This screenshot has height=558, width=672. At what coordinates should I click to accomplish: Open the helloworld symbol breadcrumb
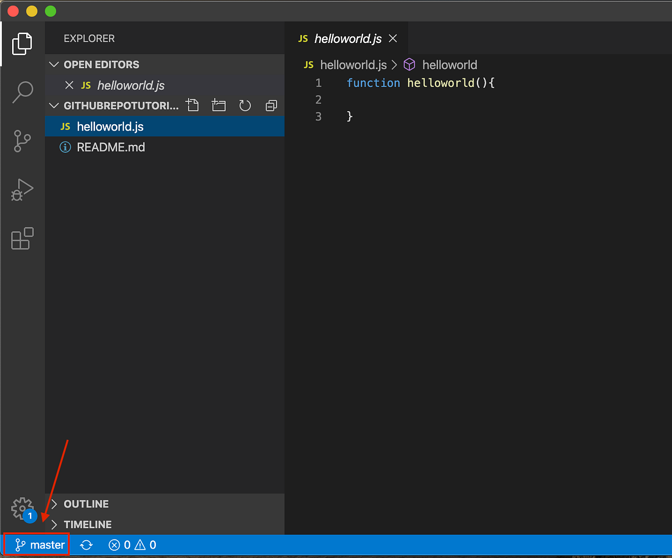449,64
